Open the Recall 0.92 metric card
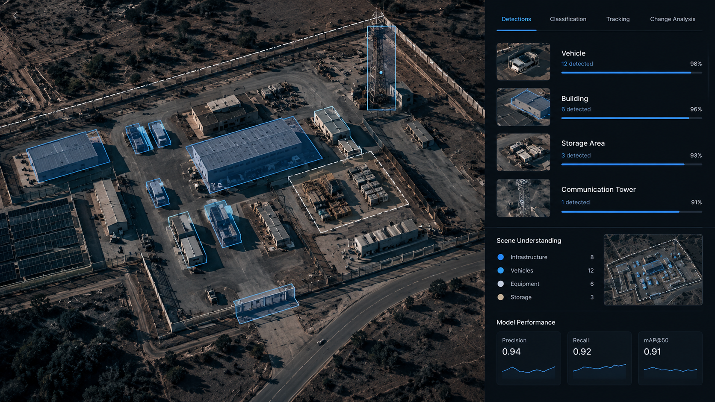715x402 pixels. [600, 358]
